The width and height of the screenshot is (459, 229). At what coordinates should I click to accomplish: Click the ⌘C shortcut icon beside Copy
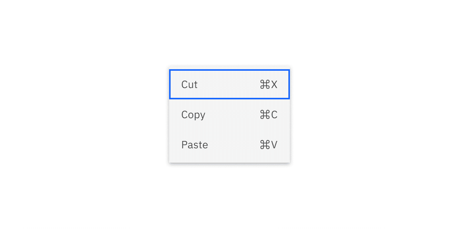269,114
